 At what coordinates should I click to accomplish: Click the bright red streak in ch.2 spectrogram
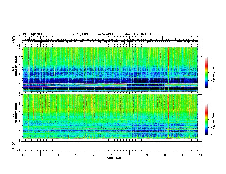168,106
